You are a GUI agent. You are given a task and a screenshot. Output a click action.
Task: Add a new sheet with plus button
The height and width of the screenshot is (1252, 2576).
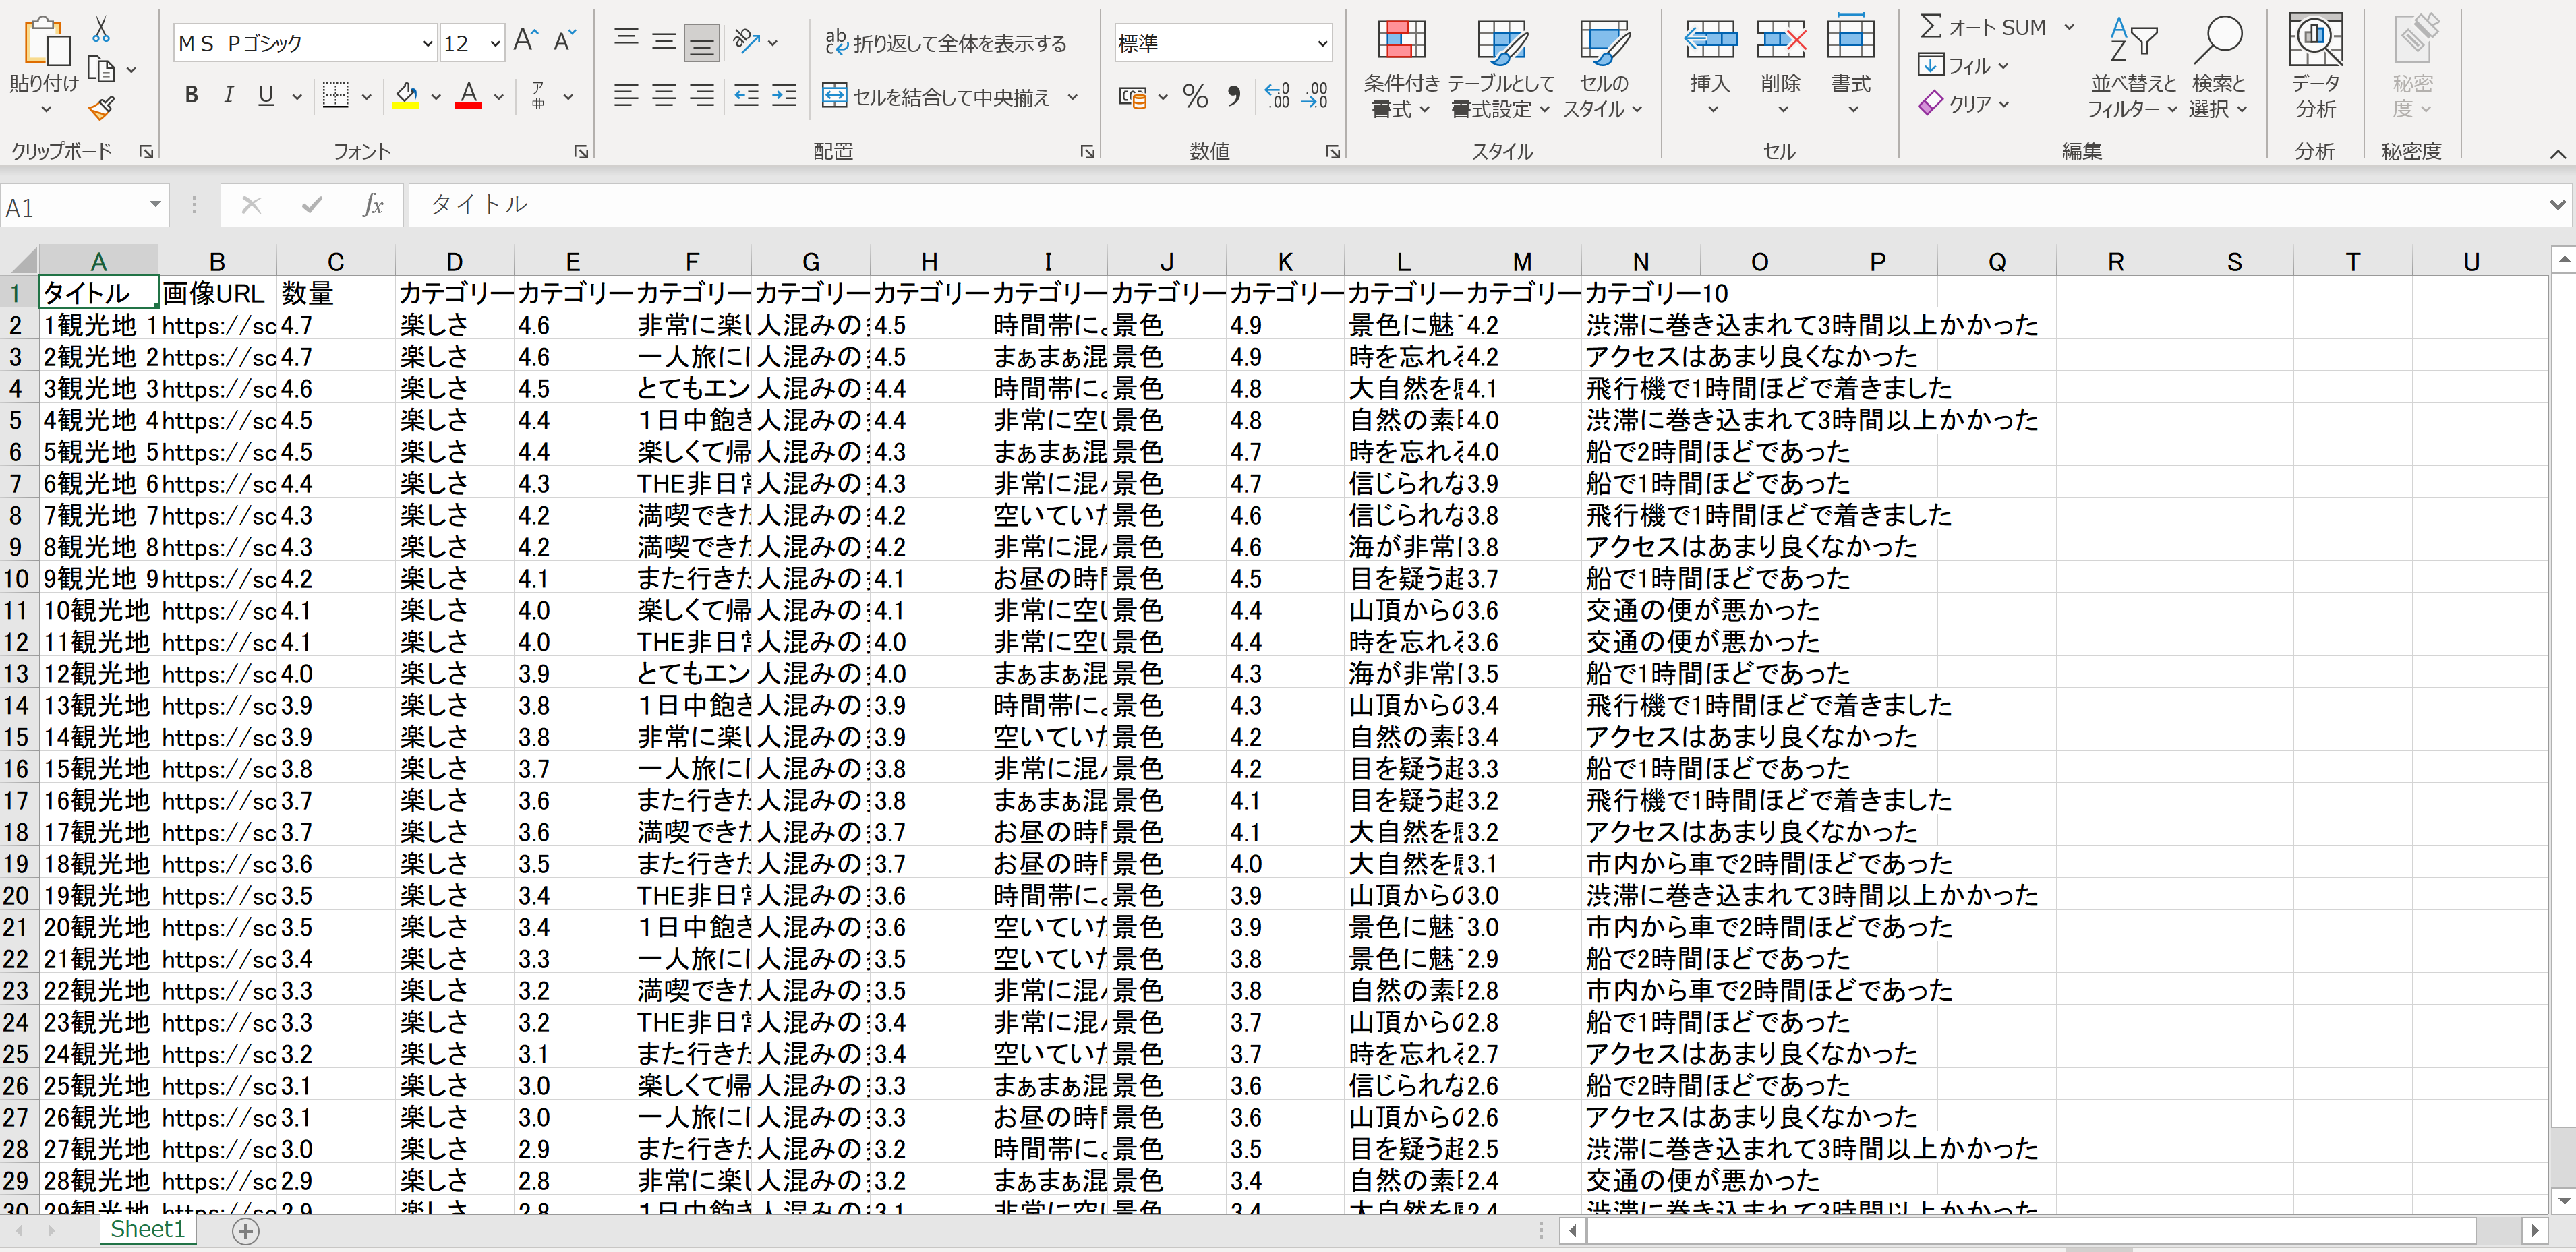coord(245,1231)
